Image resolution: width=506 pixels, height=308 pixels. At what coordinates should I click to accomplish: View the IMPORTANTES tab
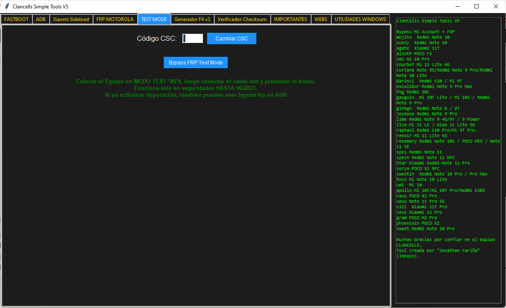click(x=290, y=19)
